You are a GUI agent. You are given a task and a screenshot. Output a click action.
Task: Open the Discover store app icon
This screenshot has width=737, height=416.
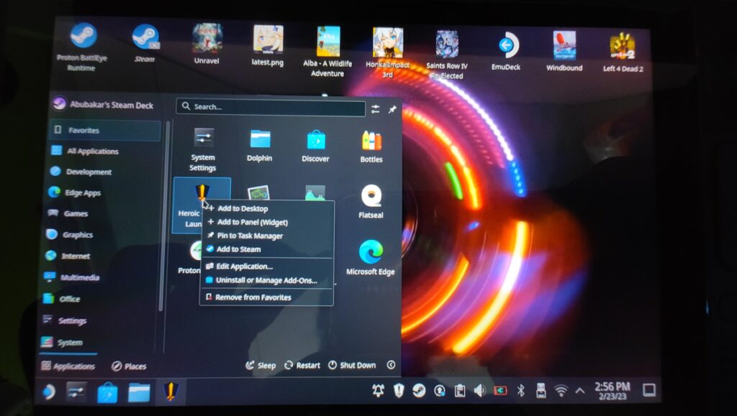pos(315,142)
